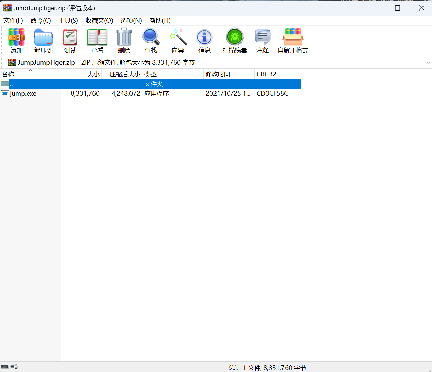Viewport: 432px width, 372px height.
Task: Select the jump.exe file name
Action: coord(23,94)
